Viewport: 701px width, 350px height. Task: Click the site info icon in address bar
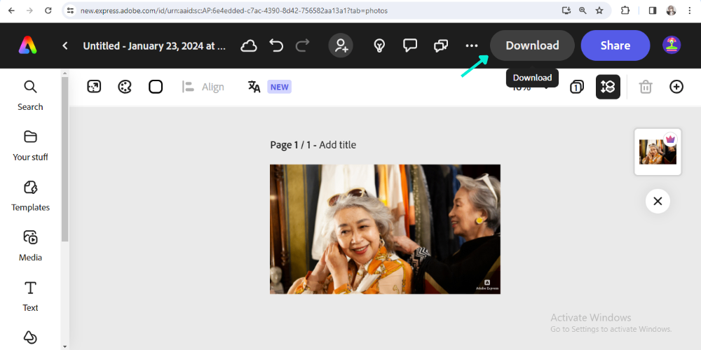[x=70, y=10]
